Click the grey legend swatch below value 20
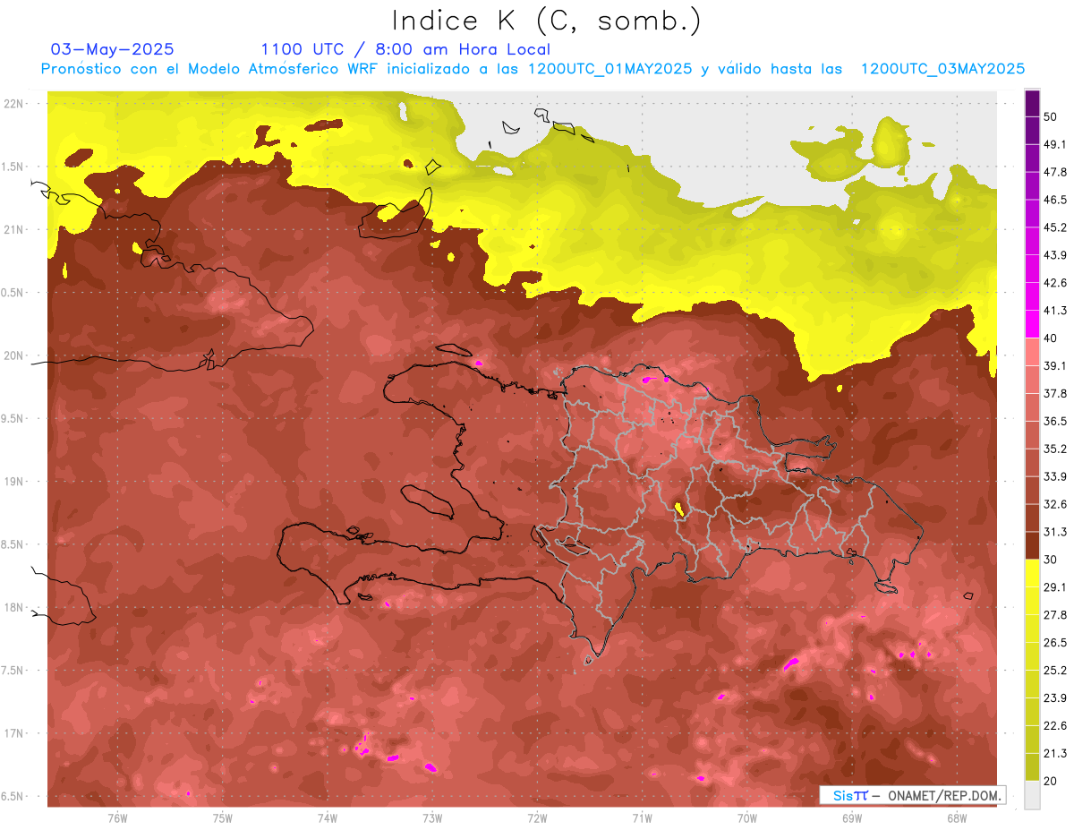 pos(1032,795)
